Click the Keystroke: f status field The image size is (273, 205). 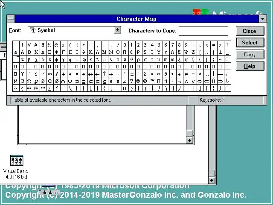pyautogui.click(x=230, y=100)
